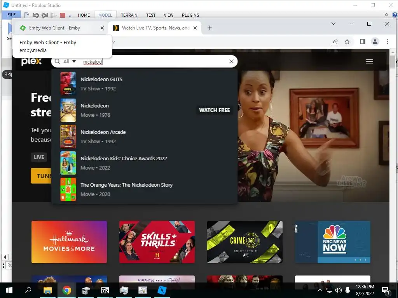Viewport: 398px width, 298px height.
Task: Select The Orange Years: The Nickelodeon Story
Action: [x=145, y=189]
